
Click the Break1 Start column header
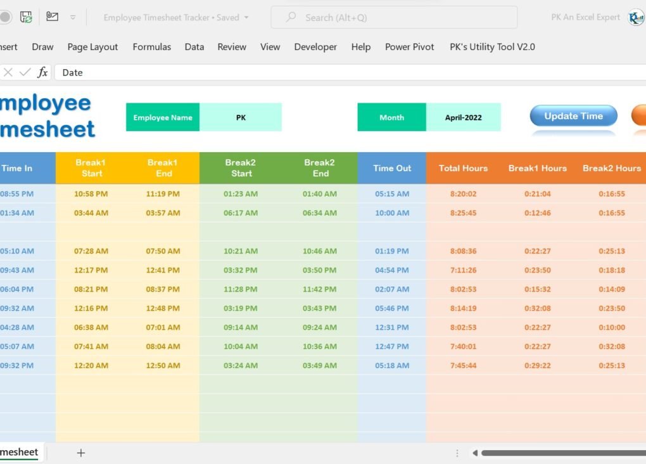(91, 168)
